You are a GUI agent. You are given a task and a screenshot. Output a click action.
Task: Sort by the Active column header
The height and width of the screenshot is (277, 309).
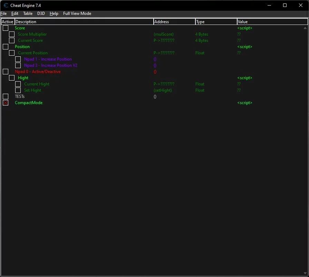8,22
